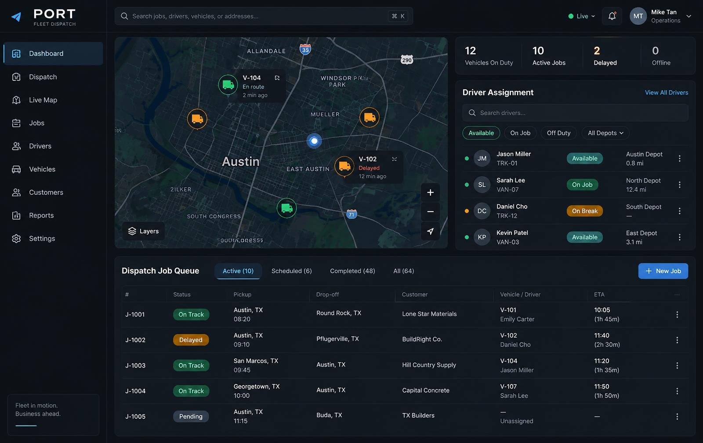Open Settings in the sidebar
This screenshot has height=443, width=703.
53,239
